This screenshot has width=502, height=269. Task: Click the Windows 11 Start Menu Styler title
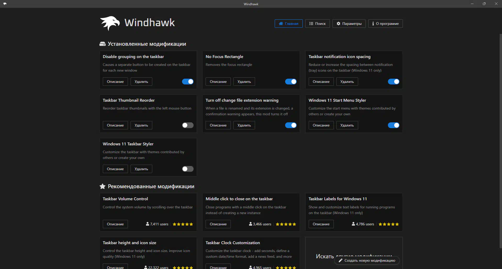[x=337, y=100]
